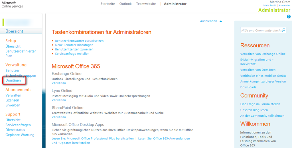Open Benutzer under Verwaltung
The height and width of the screenshot is (148, 292).
[x=13, y=70]
